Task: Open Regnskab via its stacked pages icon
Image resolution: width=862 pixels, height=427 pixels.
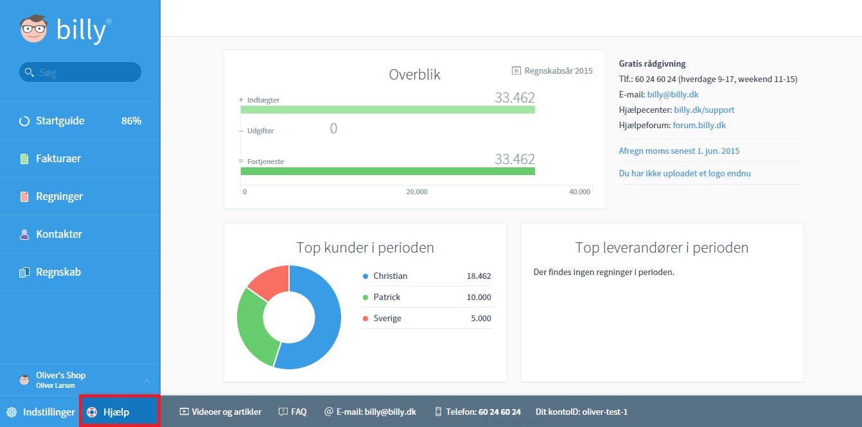Action: [x=24, y=272]
